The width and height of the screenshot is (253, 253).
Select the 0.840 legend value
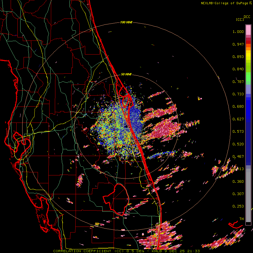point(238,69)
